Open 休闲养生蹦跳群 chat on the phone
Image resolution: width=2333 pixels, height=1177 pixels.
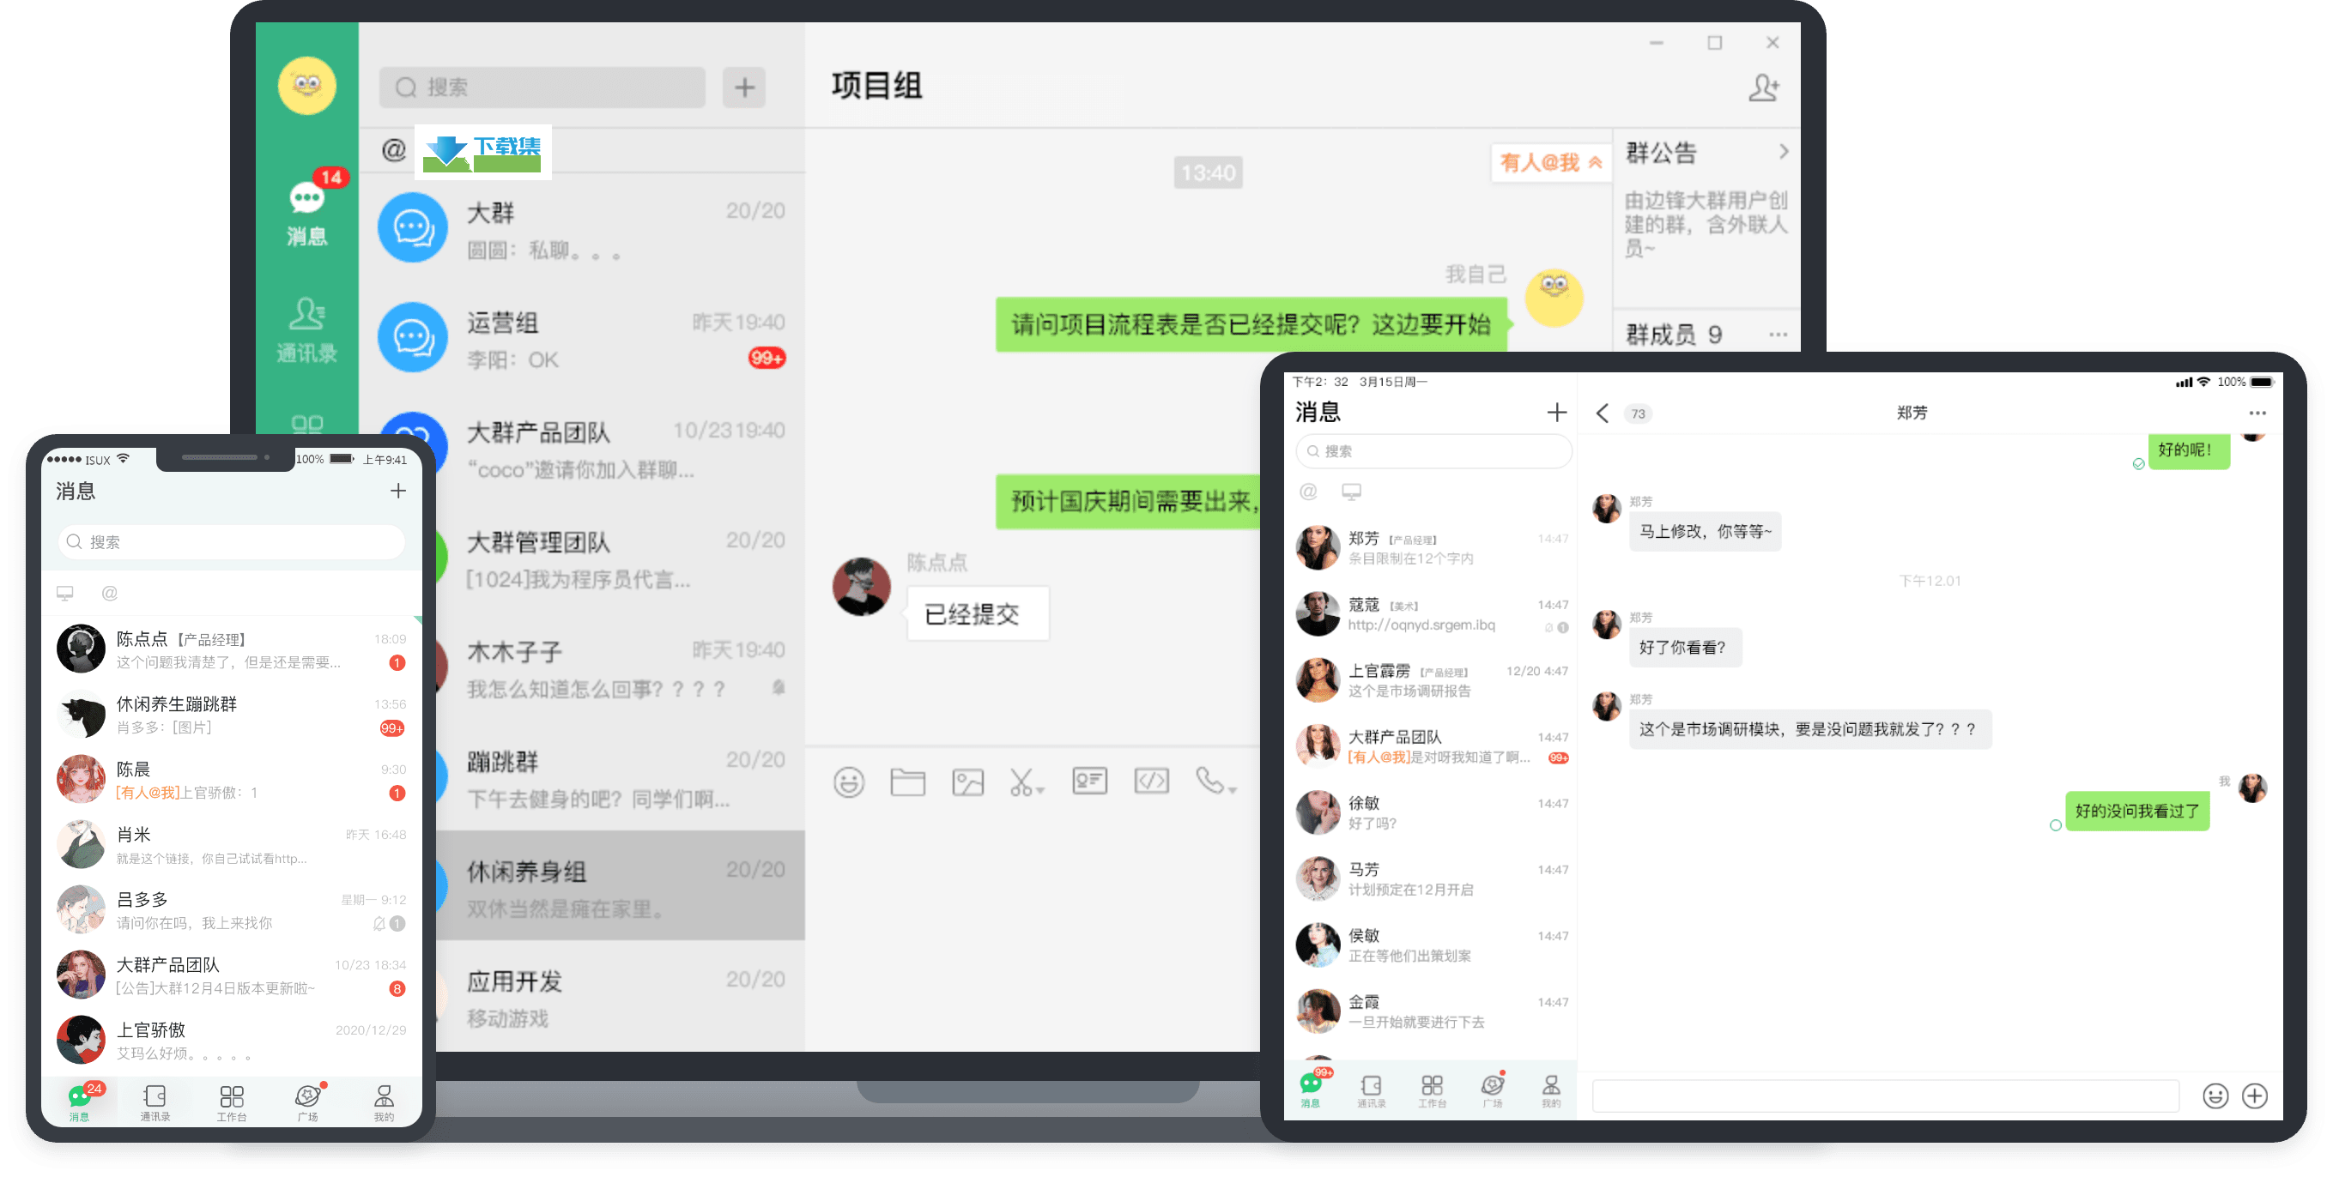[232, 715]
